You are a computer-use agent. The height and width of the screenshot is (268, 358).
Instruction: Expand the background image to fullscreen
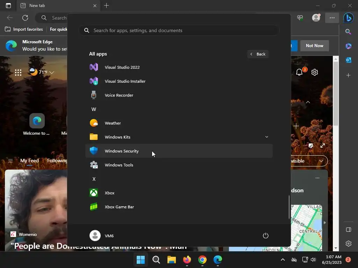pos(323,146)
